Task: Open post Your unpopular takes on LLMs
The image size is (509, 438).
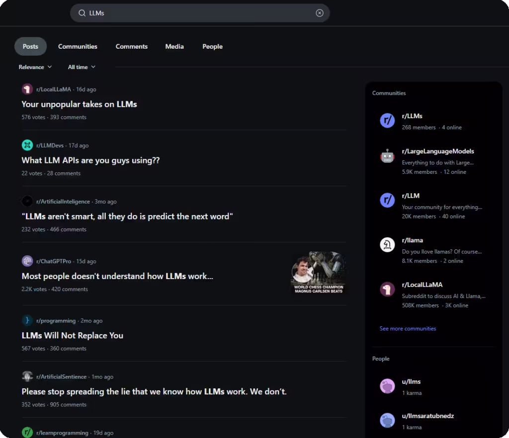Action: click(x=79, y=104)
